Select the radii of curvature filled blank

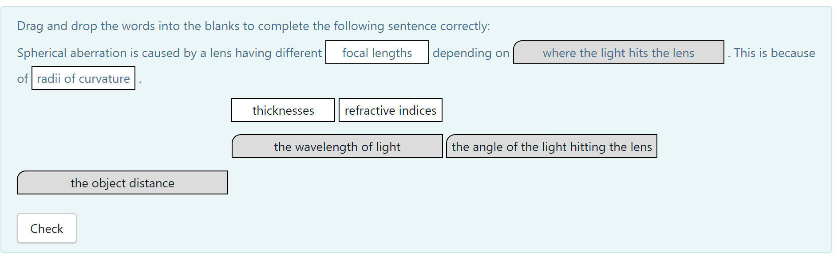[83, 78]
